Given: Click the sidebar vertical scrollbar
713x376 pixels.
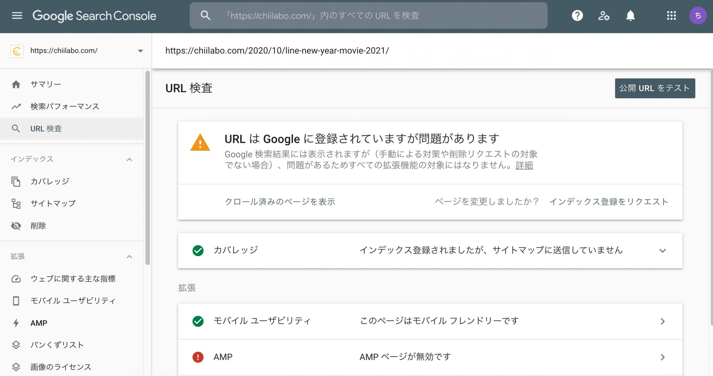Looking at the screenshot, I should coord(148,168).
